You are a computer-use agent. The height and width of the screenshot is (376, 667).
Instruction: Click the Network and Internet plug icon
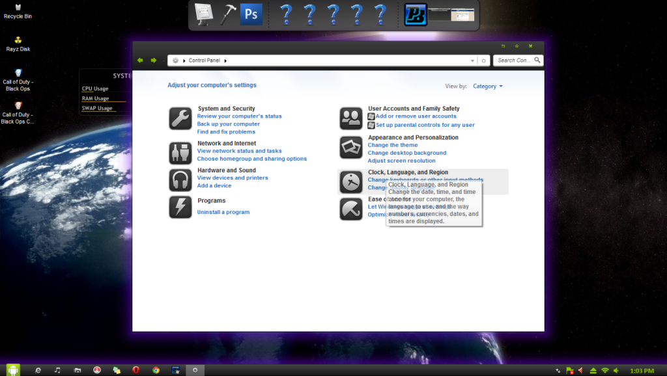180,153
